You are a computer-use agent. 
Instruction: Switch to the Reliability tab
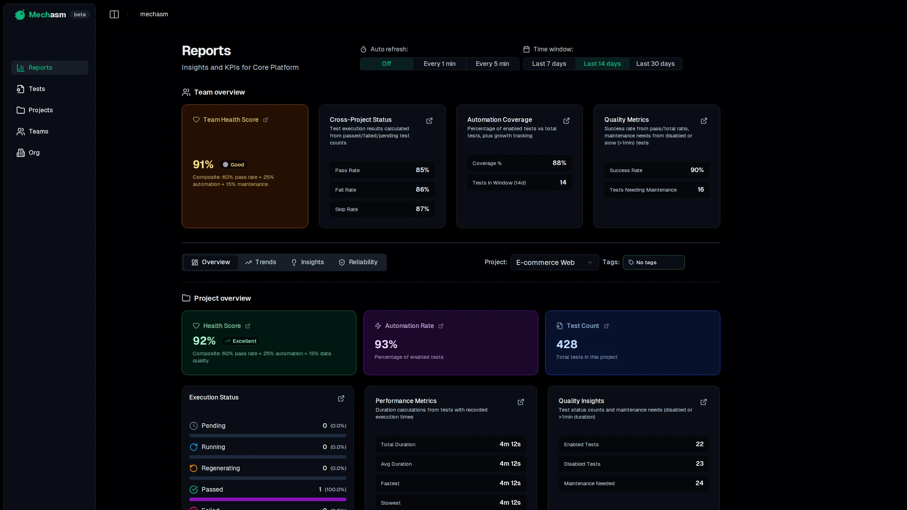[358, 262]
